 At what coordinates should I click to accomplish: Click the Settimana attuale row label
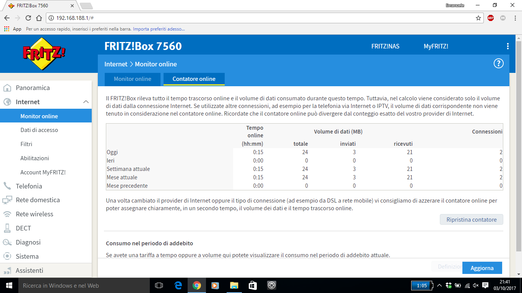pyautogui.click(x=128, y=169)
